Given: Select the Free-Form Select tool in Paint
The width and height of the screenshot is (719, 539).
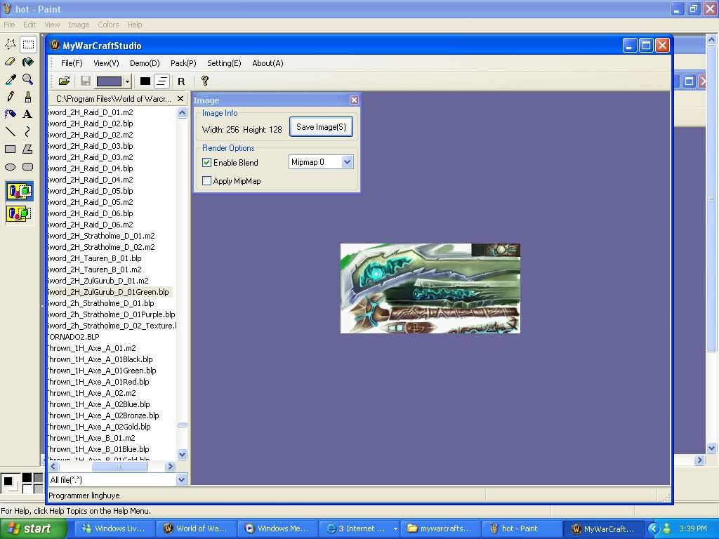Looking at the screenshot, I should tap(10, 44).
